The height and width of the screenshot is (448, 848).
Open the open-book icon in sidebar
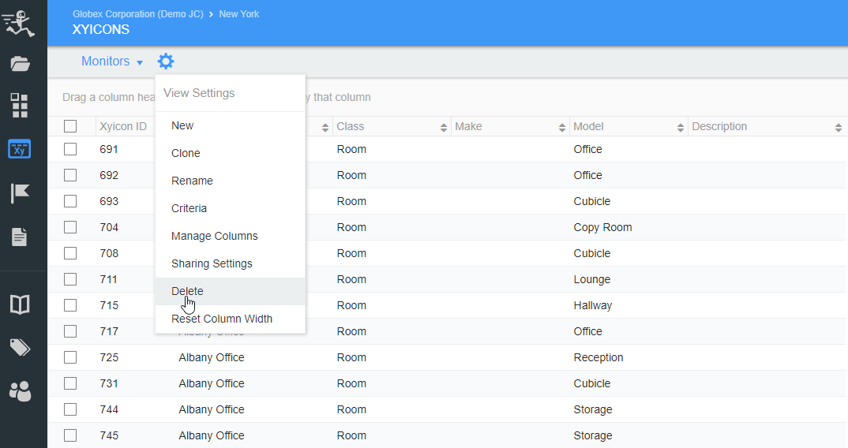pos(20,304)
